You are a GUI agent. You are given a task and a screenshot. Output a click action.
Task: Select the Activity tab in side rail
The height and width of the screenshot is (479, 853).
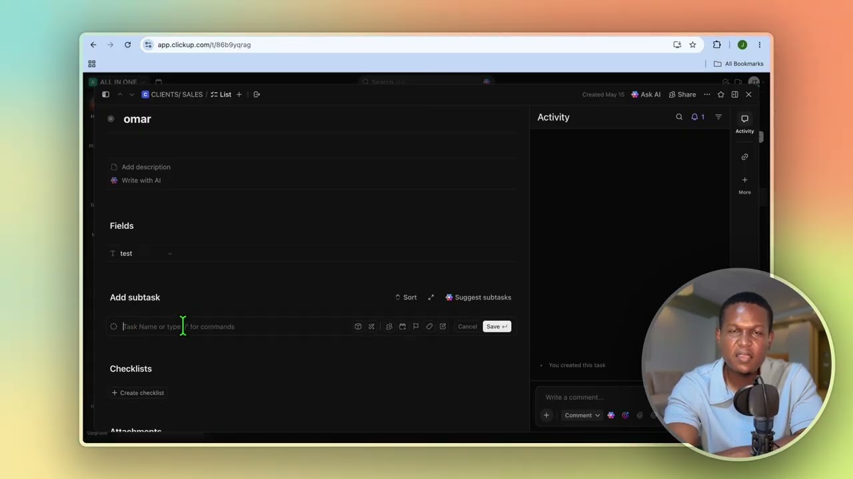tap(744, 123)
